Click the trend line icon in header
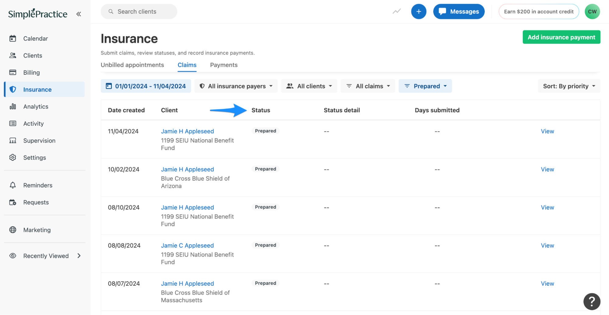Screen dimensions: 609x315 click(x=396, y=12)
